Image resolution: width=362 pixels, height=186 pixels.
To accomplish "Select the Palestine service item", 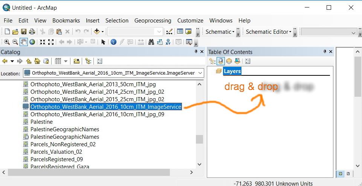I will pos(41,121).
